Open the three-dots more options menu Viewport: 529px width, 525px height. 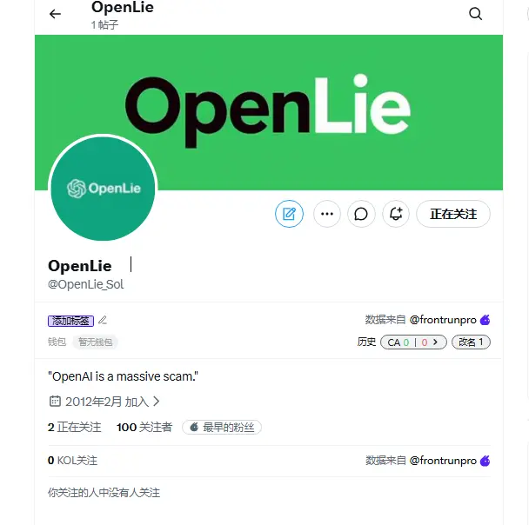coord(327,214)
